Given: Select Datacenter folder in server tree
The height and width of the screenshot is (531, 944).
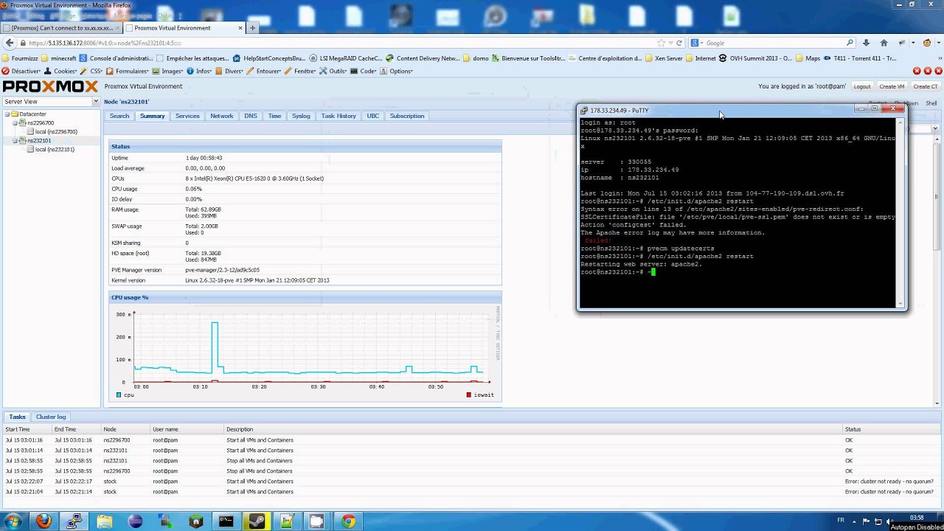Looking at the screenshot, I should coord(28,114).
